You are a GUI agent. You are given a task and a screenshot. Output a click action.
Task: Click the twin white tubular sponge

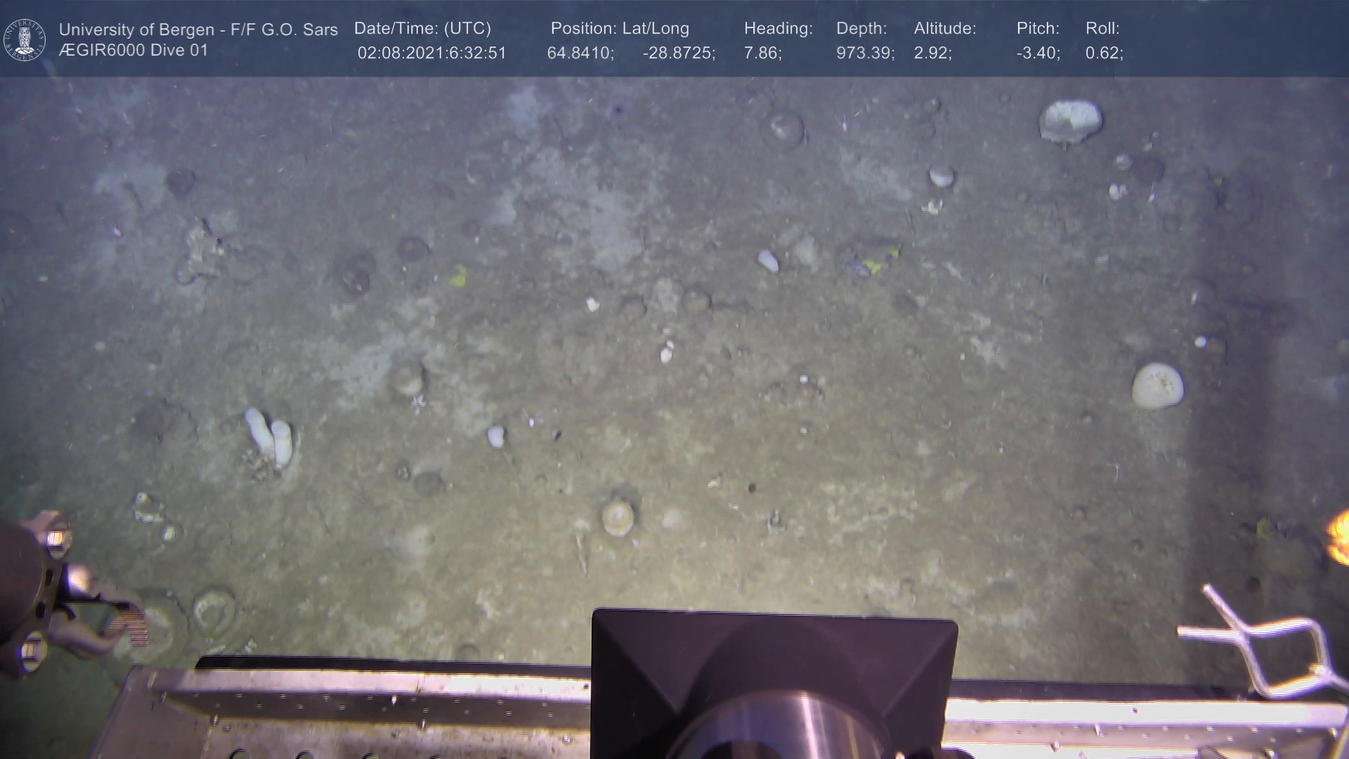tap(268, 436)
